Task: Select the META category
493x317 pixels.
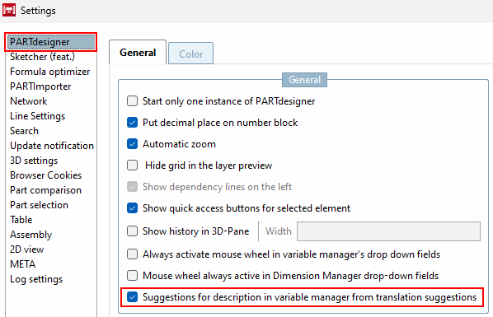Action: (22, 264)
